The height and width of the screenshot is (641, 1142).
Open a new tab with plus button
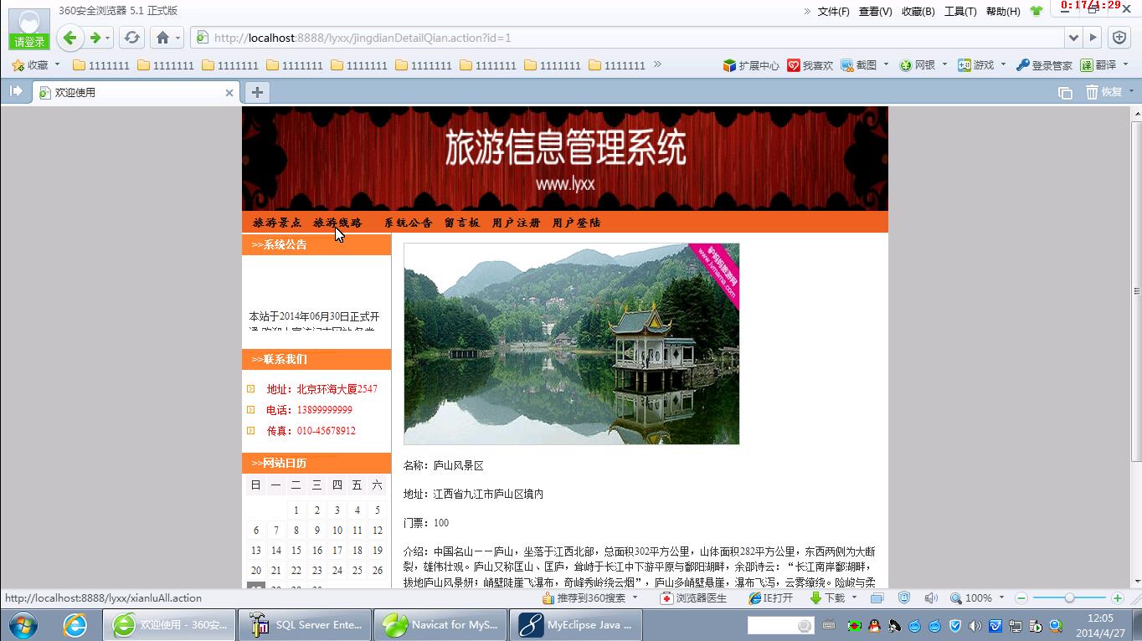[x=257, y=92]
